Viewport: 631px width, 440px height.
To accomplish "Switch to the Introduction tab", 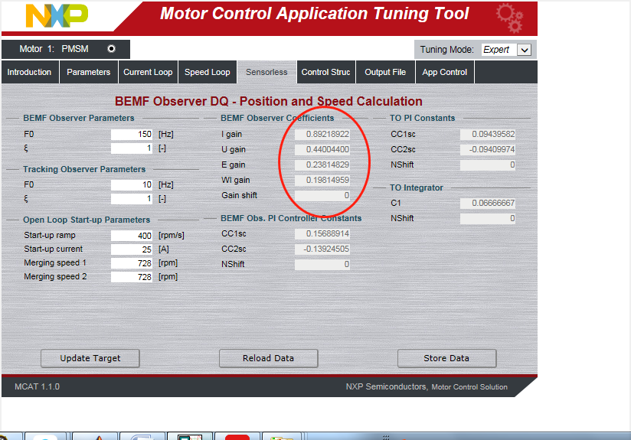I will tap(29, 72).
